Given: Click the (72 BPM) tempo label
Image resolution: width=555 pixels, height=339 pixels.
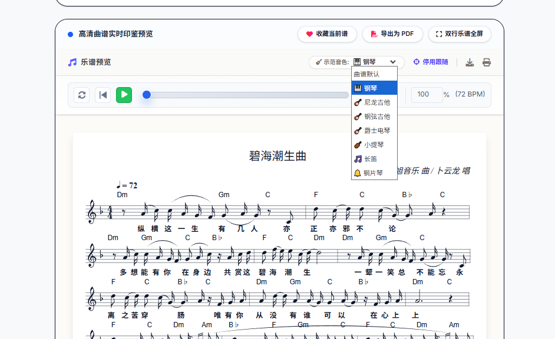Looking at the screenshot, I should (470, 94).
